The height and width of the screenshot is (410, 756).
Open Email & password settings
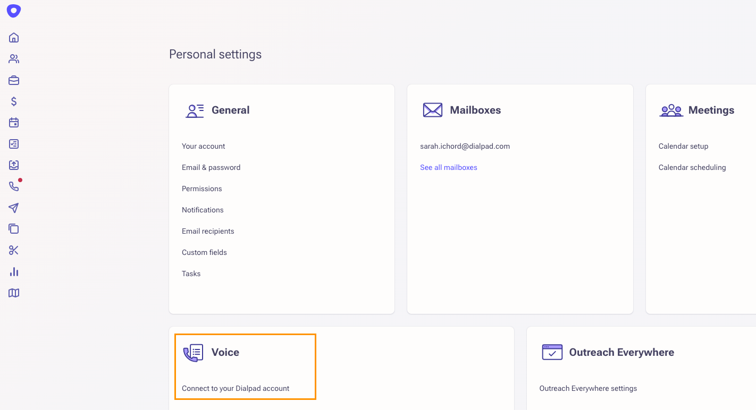pos(211,167)
